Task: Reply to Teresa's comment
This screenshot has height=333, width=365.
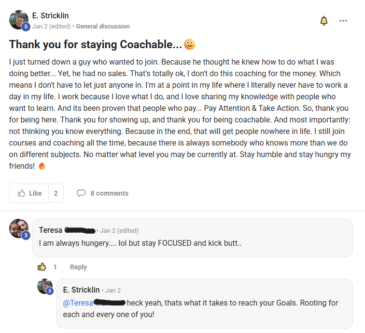Action: pyautogui.click(x=78, y=267)
